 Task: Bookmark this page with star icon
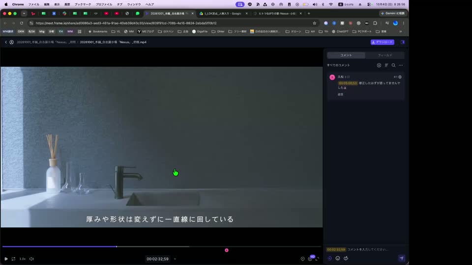[x=315, y=23]
